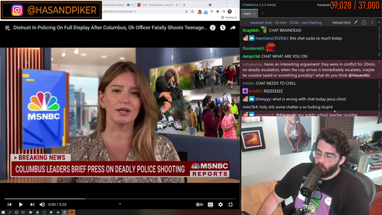The image size is (382, 215).
Task: Exit full screen mode in player
Action: coord(230,204)
